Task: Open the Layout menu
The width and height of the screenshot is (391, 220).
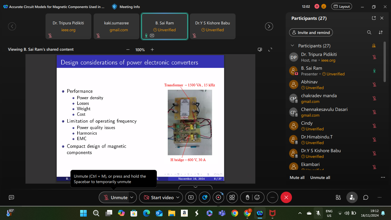Action: (341, 7)
